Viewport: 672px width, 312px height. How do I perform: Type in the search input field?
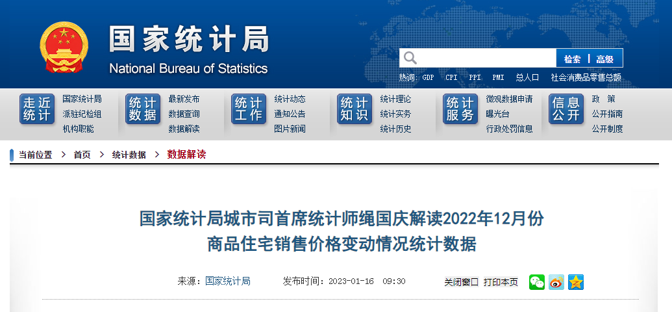(487, 58)
